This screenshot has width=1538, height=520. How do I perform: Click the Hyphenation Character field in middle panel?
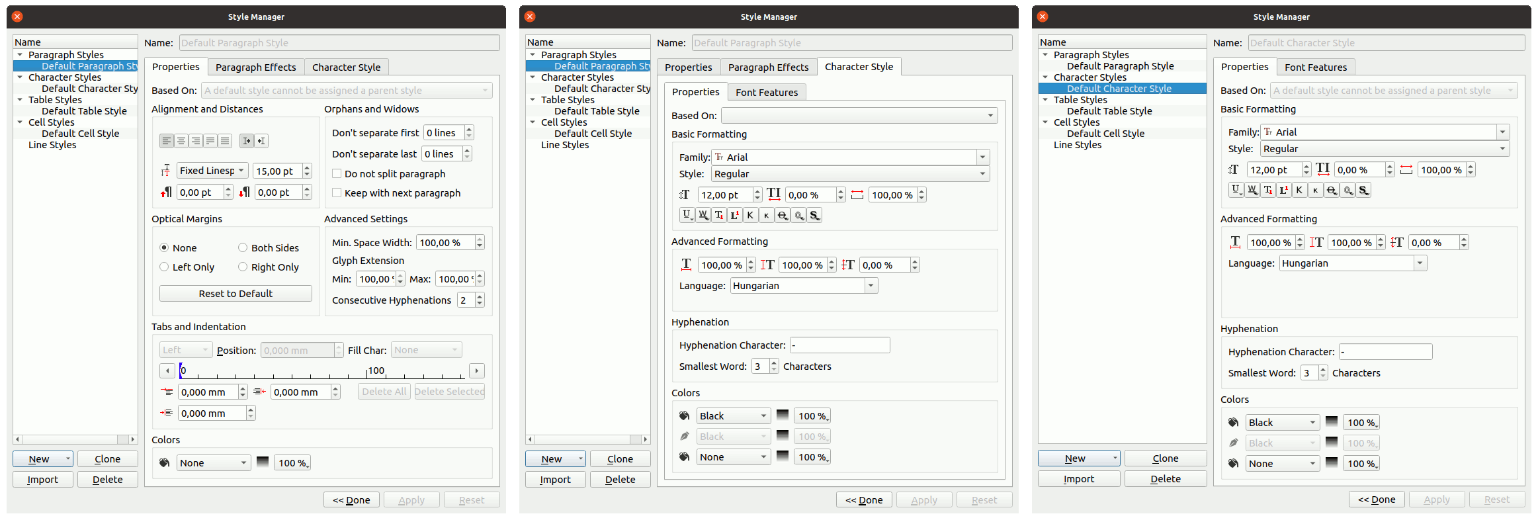tap(839, 345)
